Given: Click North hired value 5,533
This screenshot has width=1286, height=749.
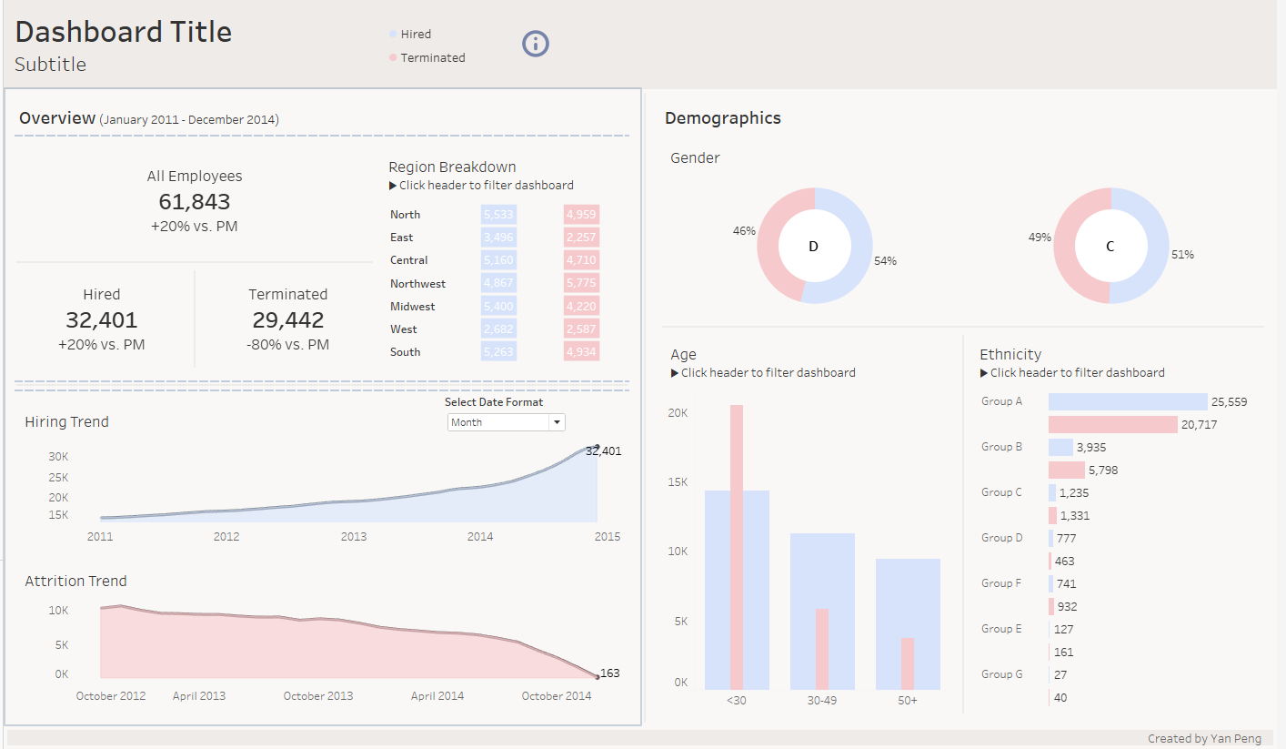Looking at the screenshot, I should point(498,215).
